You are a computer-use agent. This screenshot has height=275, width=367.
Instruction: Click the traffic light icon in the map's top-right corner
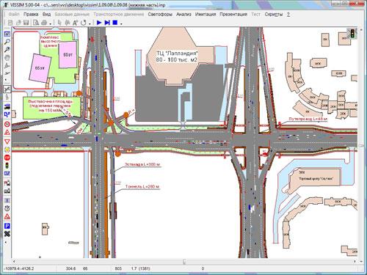352,33
